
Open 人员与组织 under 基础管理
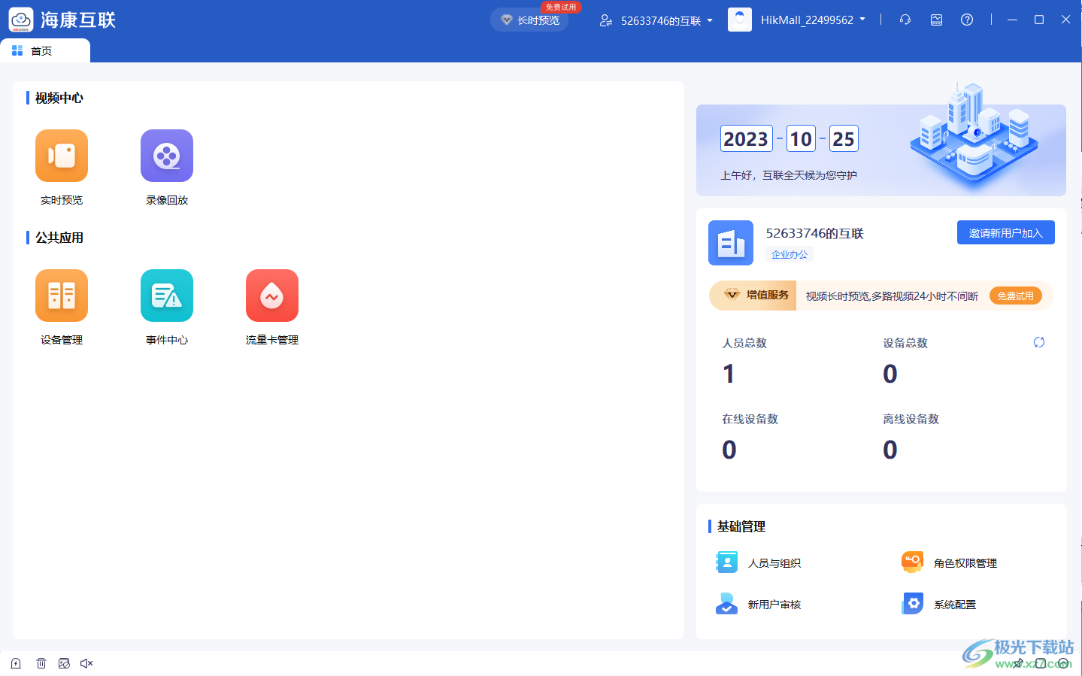pyautogui.click(x=761, y=562)
